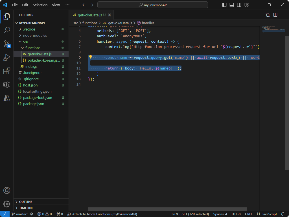The height and width of the screenshot is (217, 289).
Task: Open the .gitignore file
Action: 41,79
